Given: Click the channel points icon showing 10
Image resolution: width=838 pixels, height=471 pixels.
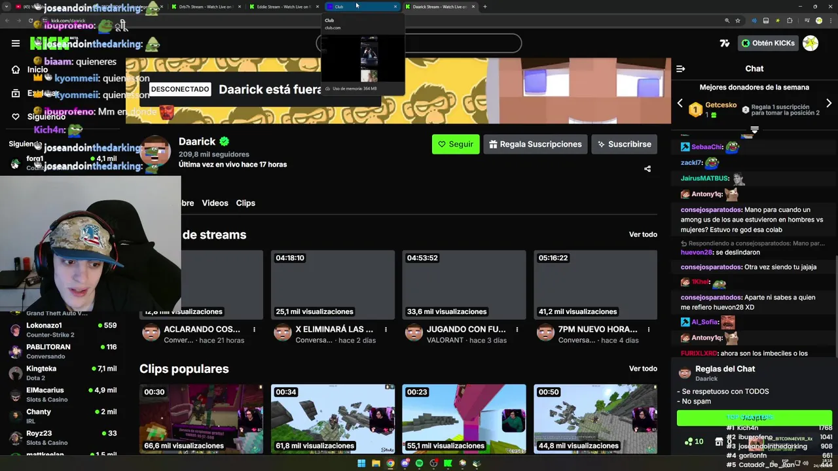Looking at the screenshot, I should tap(693, 442).
